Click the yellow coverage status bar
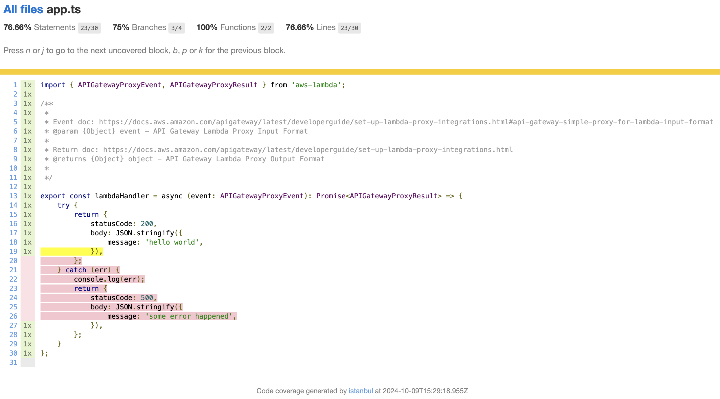The height and width of the screenshot is (399, 720). 360,72
